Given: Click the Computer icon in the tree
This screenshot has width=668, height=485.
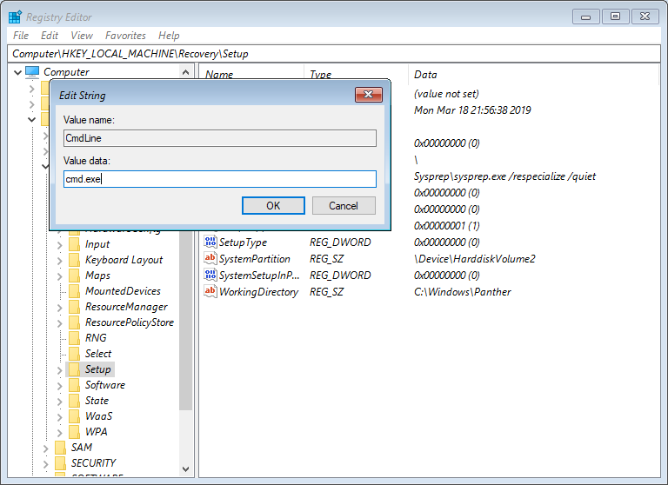Looking at the screenshot, I should (32, 72).
